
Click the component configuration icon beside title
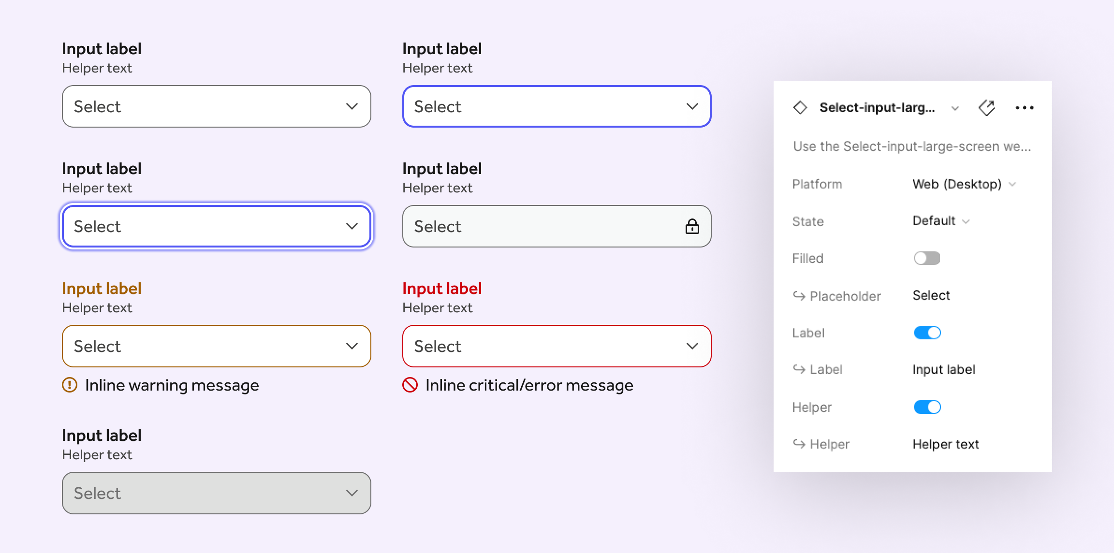986,108
